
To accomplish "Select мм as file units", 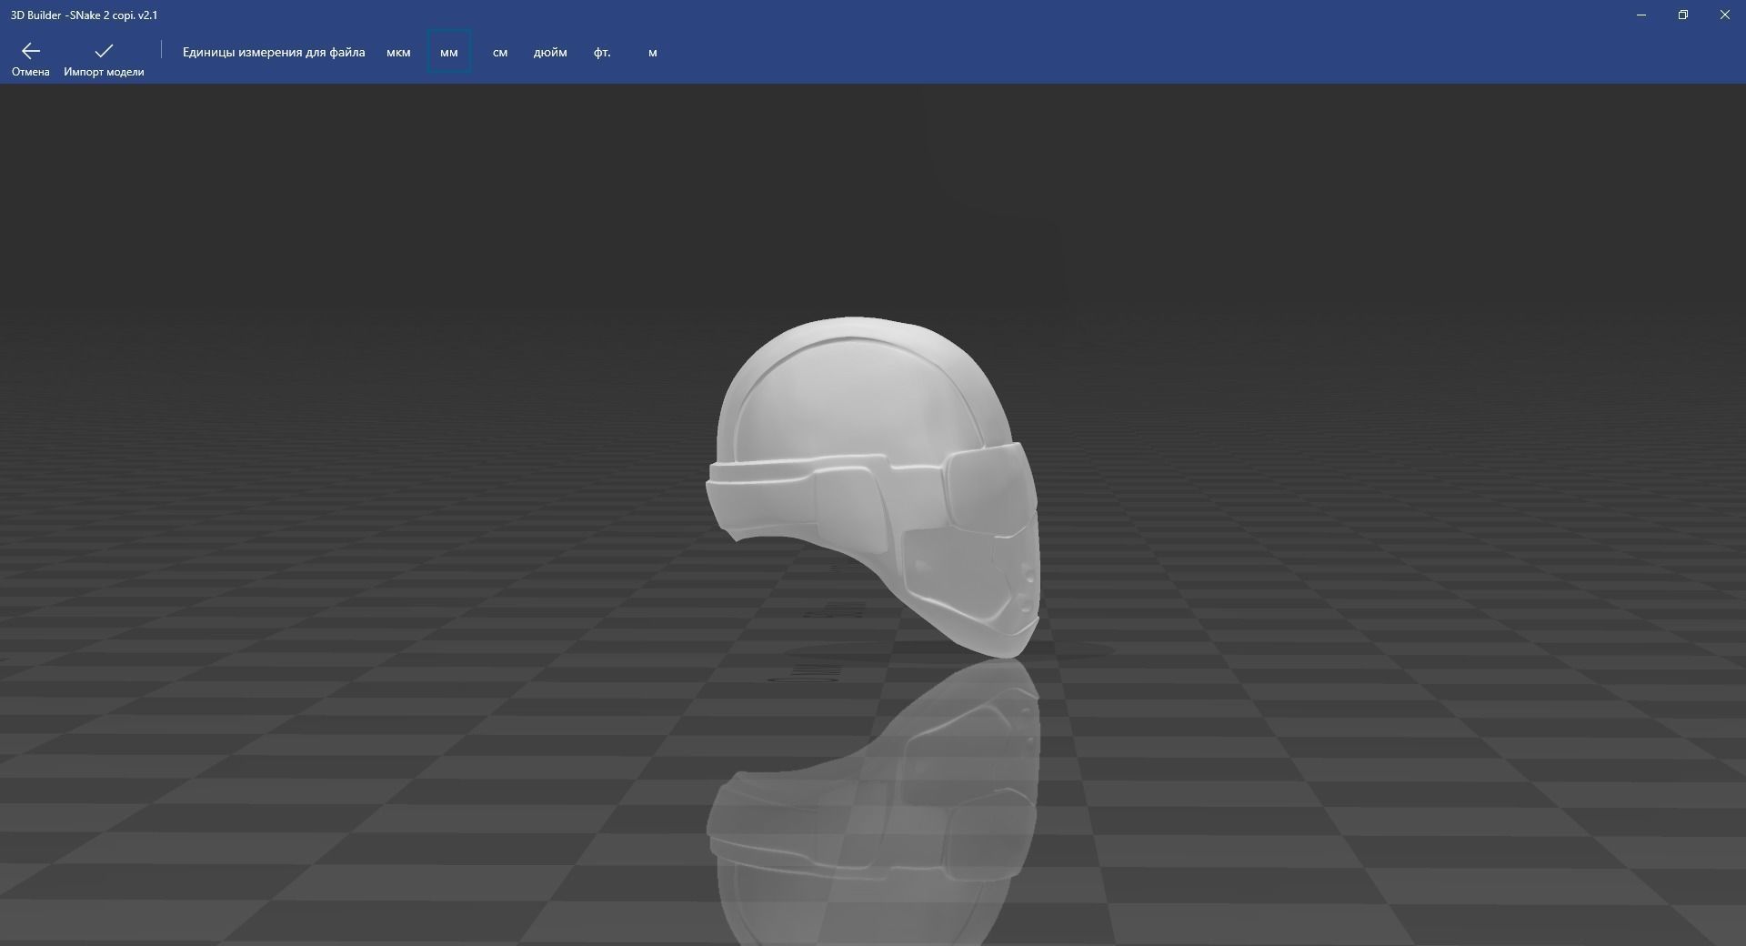I will 449,52.
